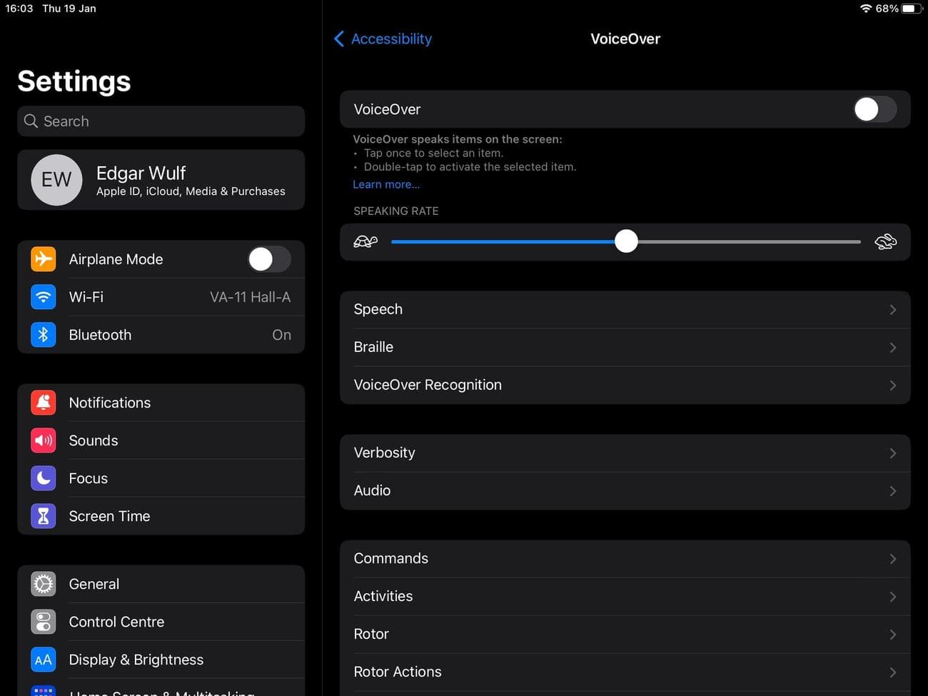Expand the Speech settings

click(x=625, y=309)
